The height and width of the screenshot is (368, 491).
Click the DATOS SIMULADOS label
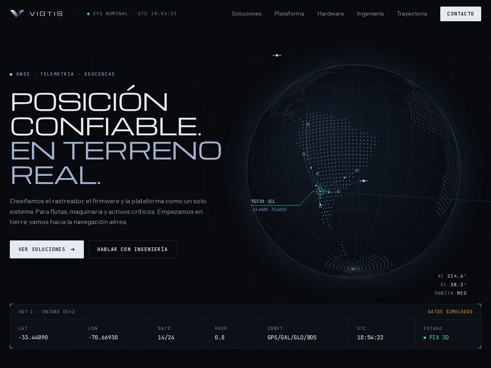click(x=450, y=312)
